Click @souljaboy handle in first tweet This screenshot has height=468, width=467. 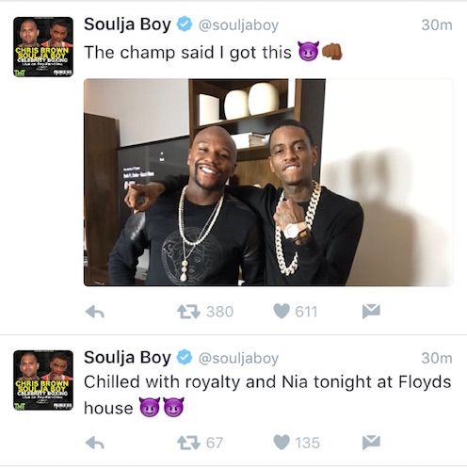[238, 25]
